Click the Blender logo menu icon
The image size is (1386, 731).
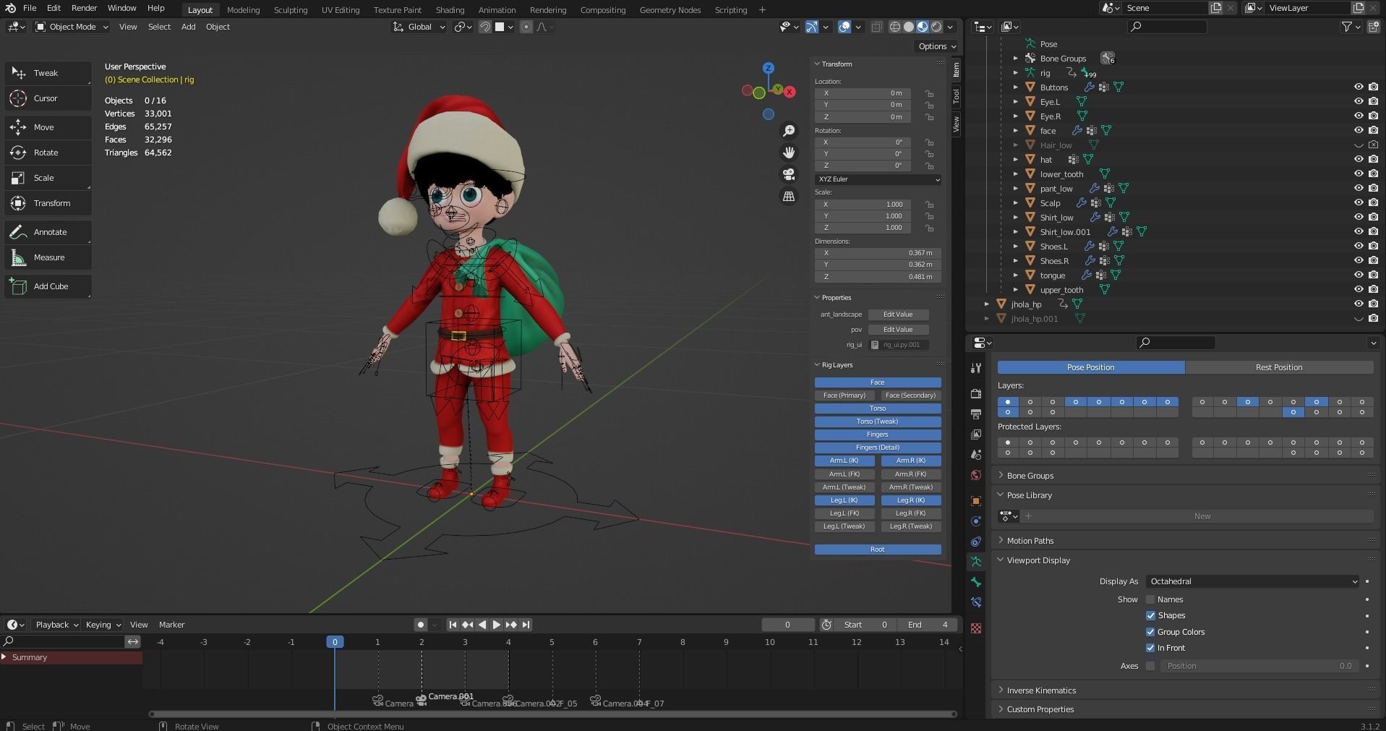[x=10, y=8]
